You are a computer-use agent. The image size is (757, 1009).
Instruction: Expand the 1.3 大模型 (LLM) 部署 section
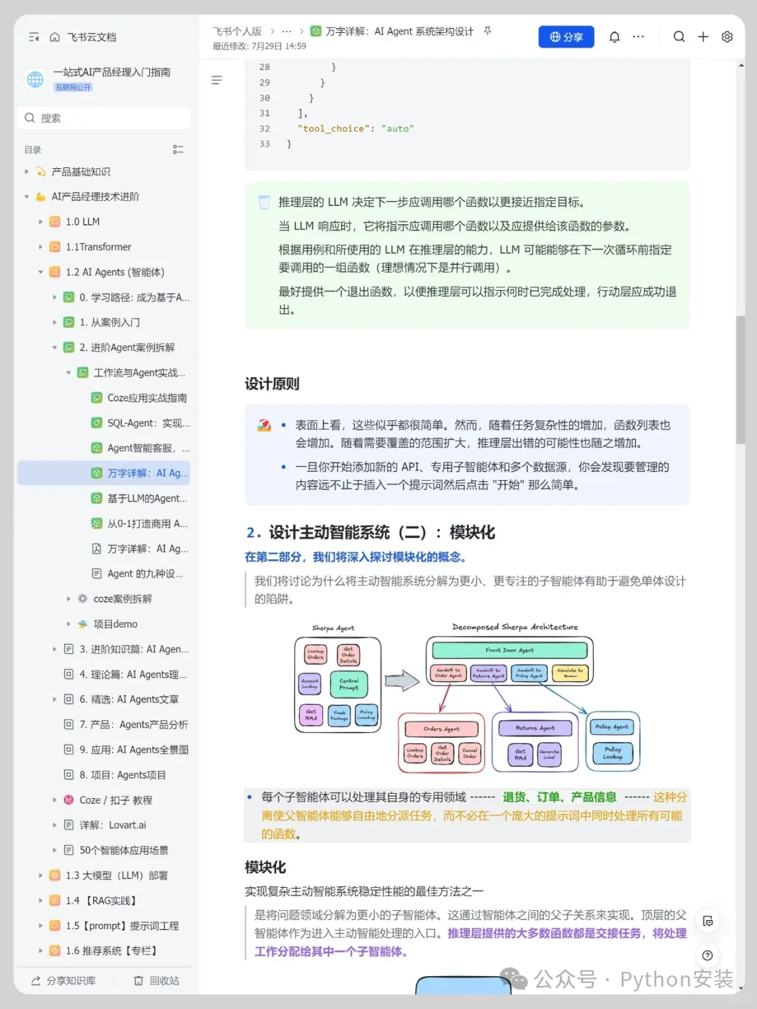click(40, 875)
